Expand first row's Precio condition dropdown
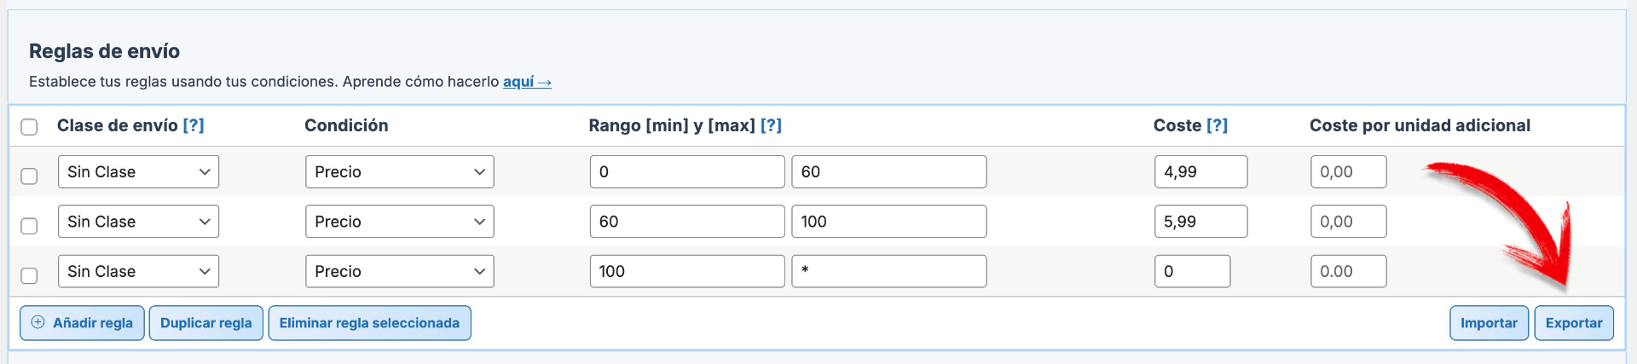Screen dimensions: 1637x364 tap(399, 172)
